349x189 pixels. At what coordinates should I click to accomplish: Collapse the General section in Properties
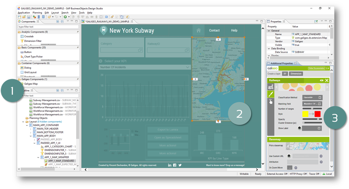point(269,31)
